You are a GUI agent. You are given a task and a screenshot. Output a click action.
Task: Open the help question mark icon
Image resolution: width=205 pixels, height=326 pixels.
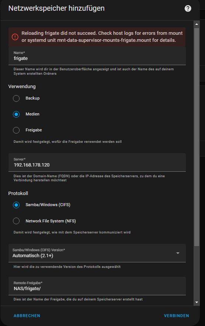point(188,9)
